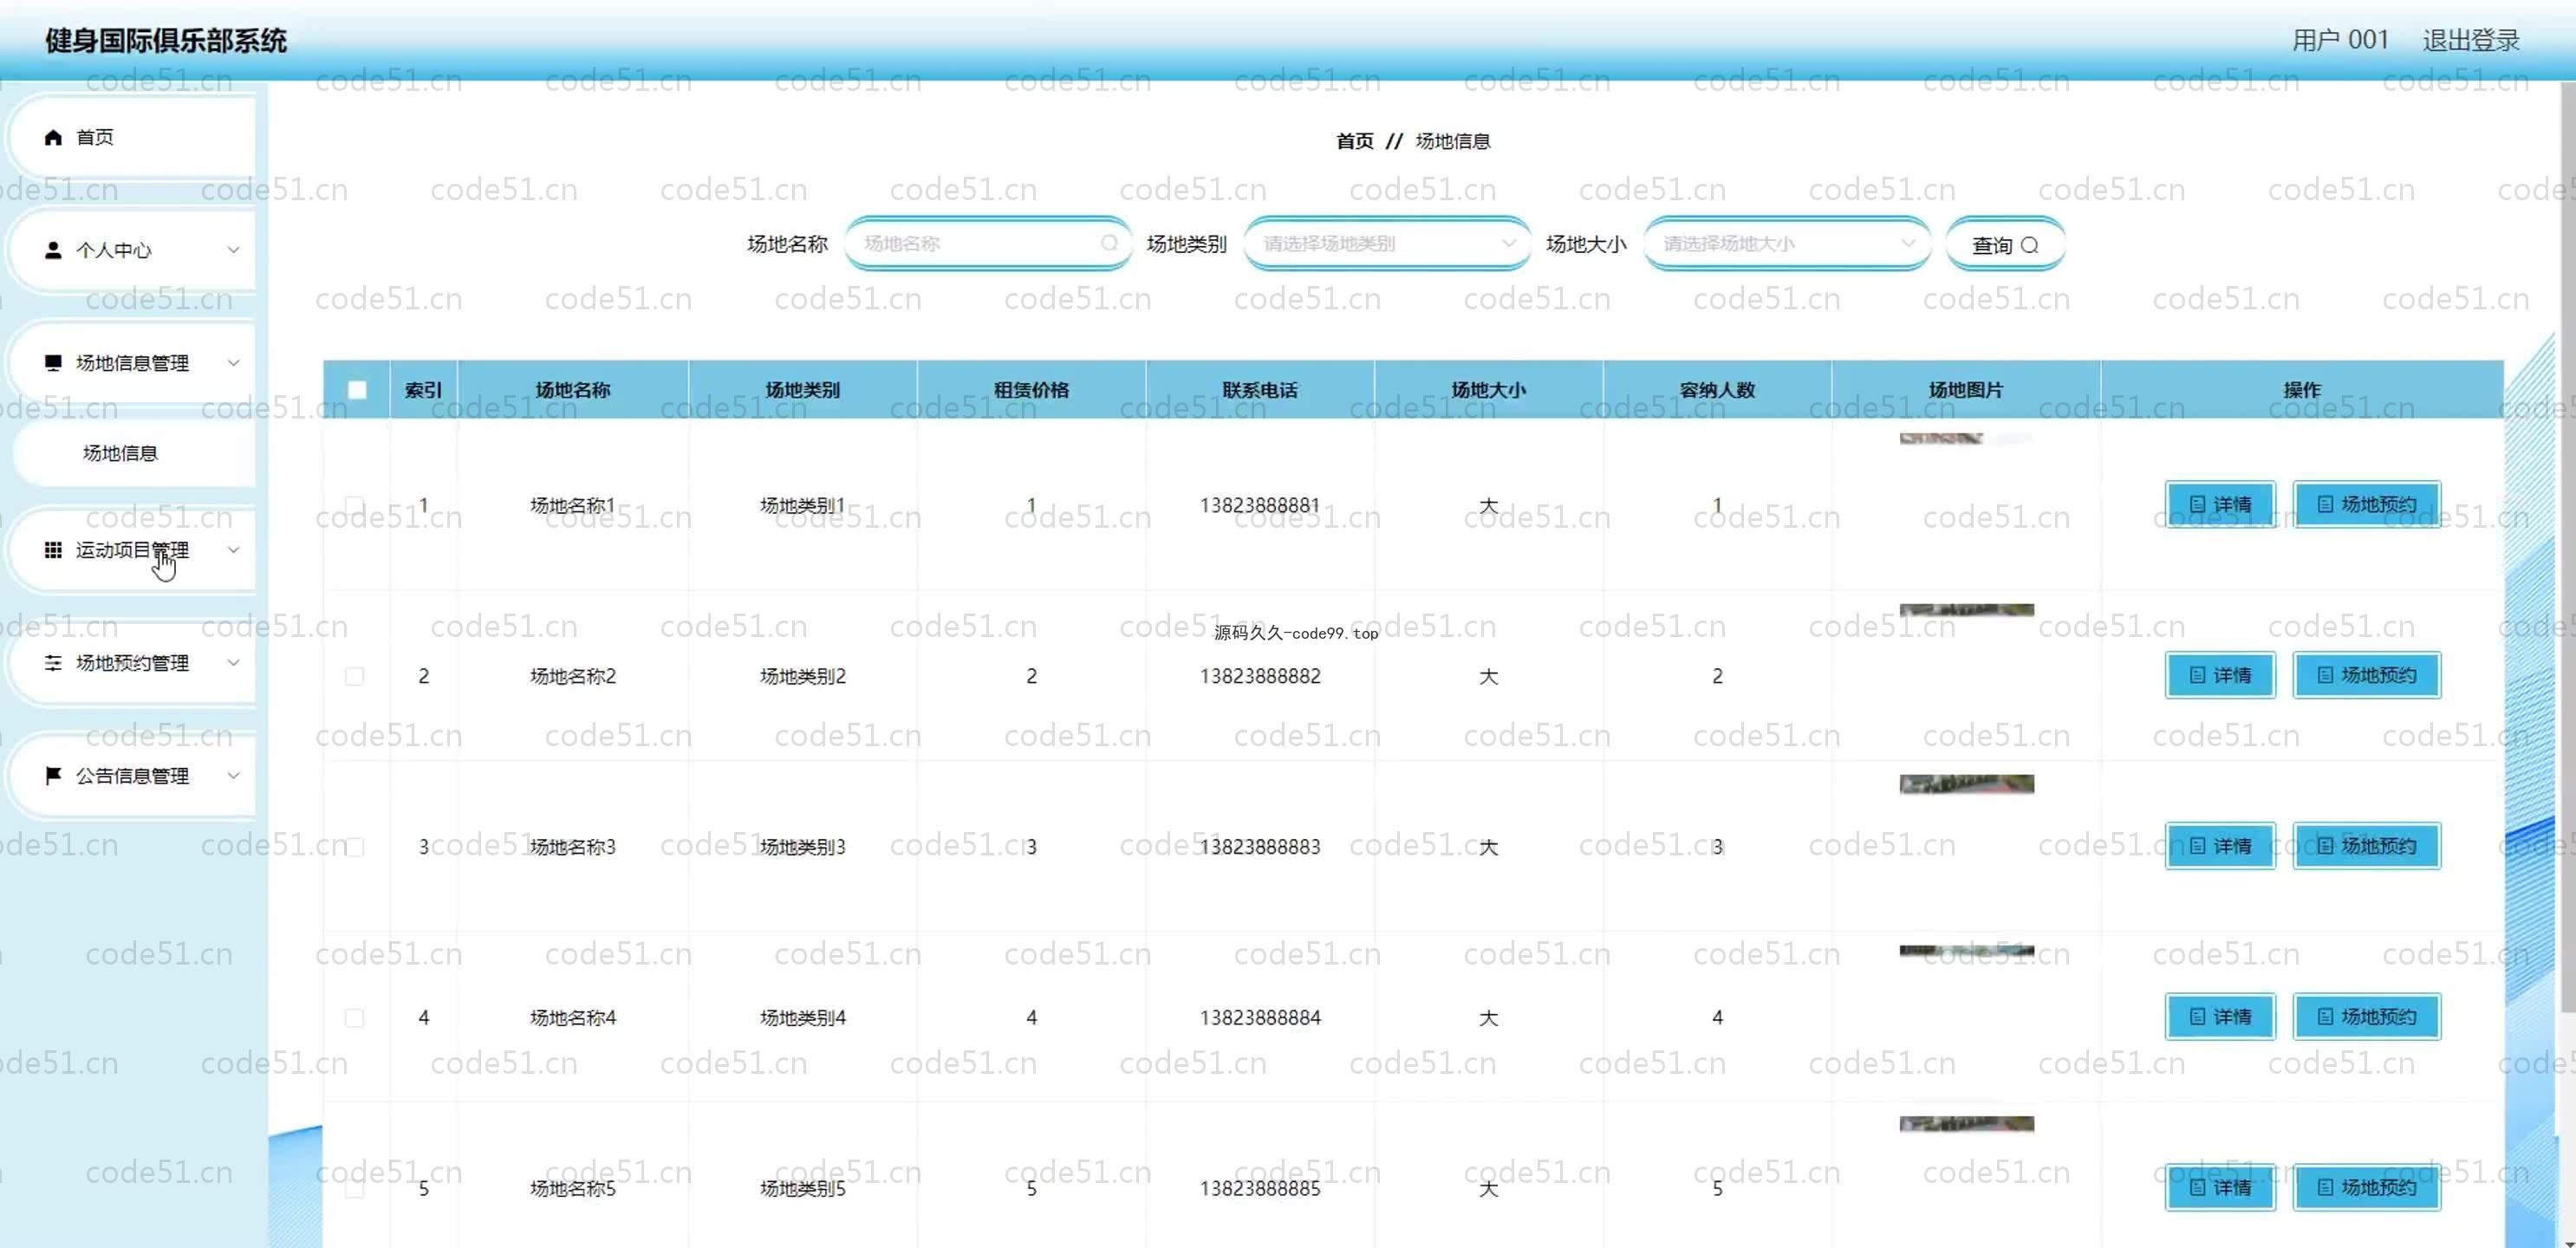Click the document icon on row 5's 场地预约
The width and height of the screenshot is (2576, 1248).
2325,1187
